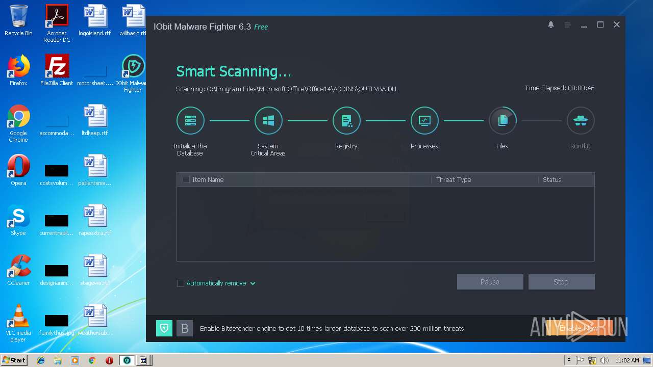The image size is (653, 367).
Task: Open Windows Explorer from taskbar
Action: (x=58, y=360)
